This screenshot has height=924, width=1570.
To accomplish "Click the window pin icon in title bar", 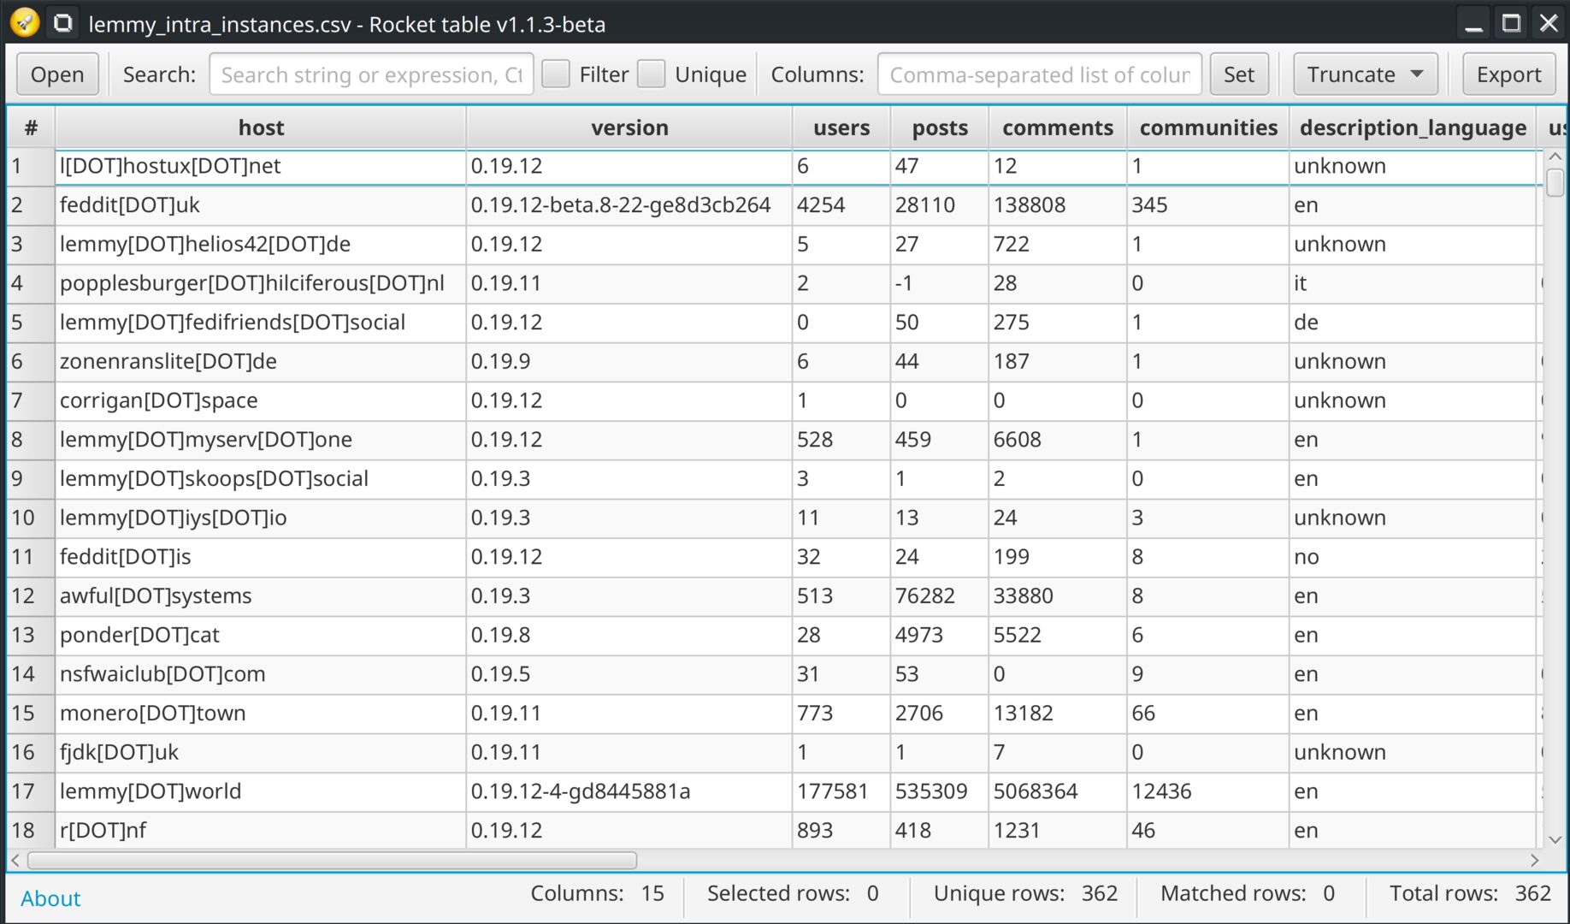I will pyautogui.click(x=63, y=22).
